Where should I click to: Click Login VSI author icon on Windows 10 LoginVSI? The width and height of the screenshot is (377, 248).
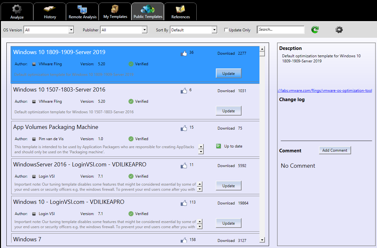pos(34,214)
